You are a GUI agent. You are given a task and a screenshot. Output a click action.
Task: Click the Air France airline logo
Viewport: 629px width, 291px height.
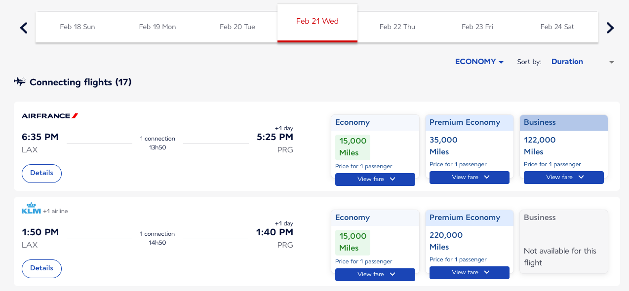(49, 115)
